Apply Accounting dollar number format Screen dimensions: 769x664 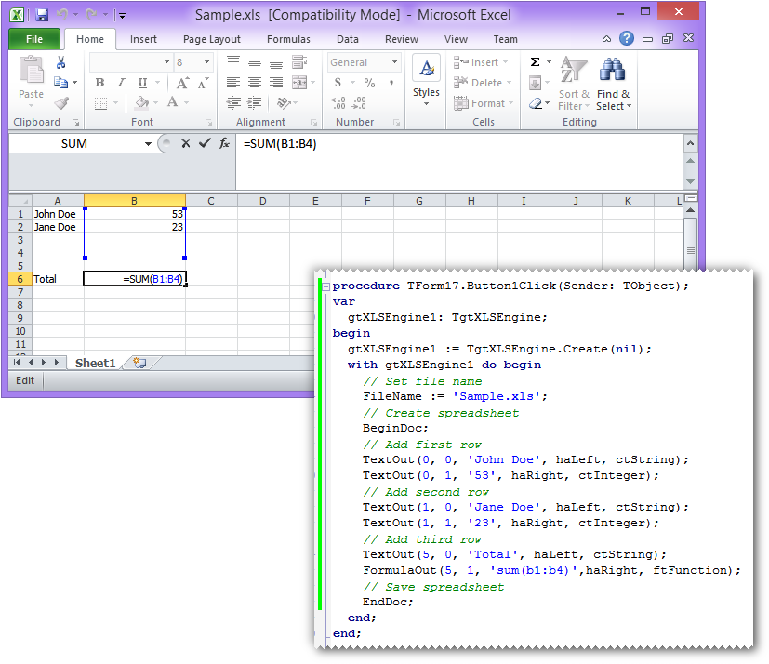(x=338, y=83)
